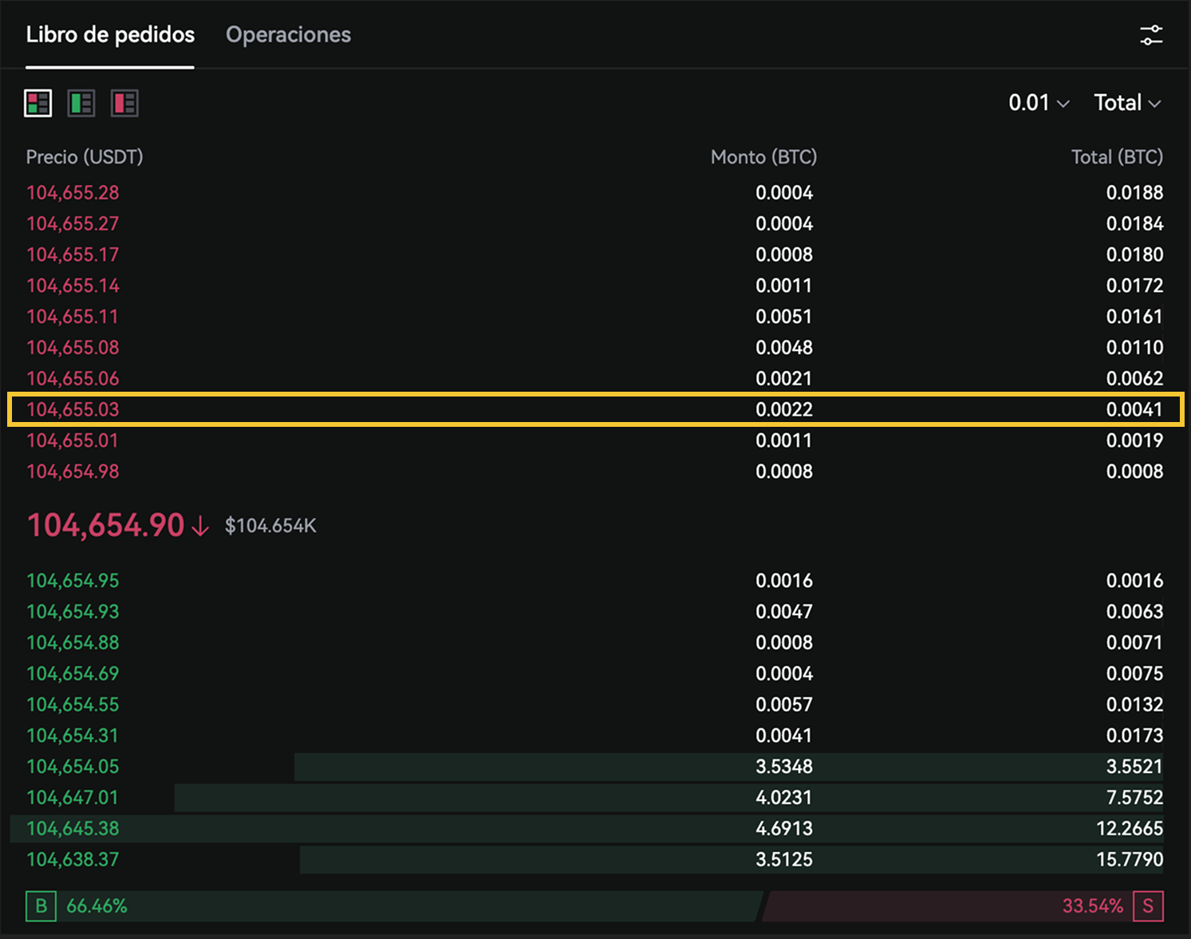Switch to Operaciones tab

coord(288,35)
